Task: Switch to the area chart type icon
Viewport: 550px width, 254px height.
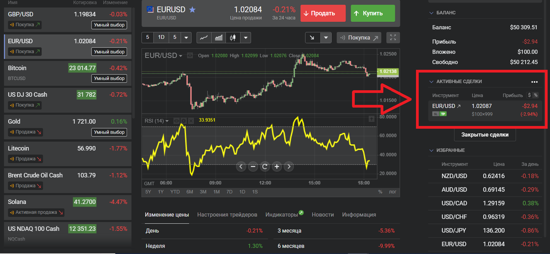Action: (x=219, y=37)
